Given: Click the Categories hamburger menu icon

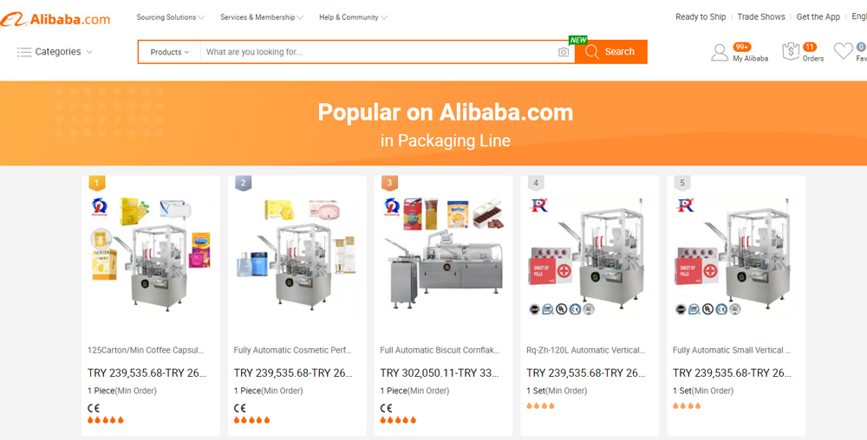Looking at the screenshot, I should point(23,52).
